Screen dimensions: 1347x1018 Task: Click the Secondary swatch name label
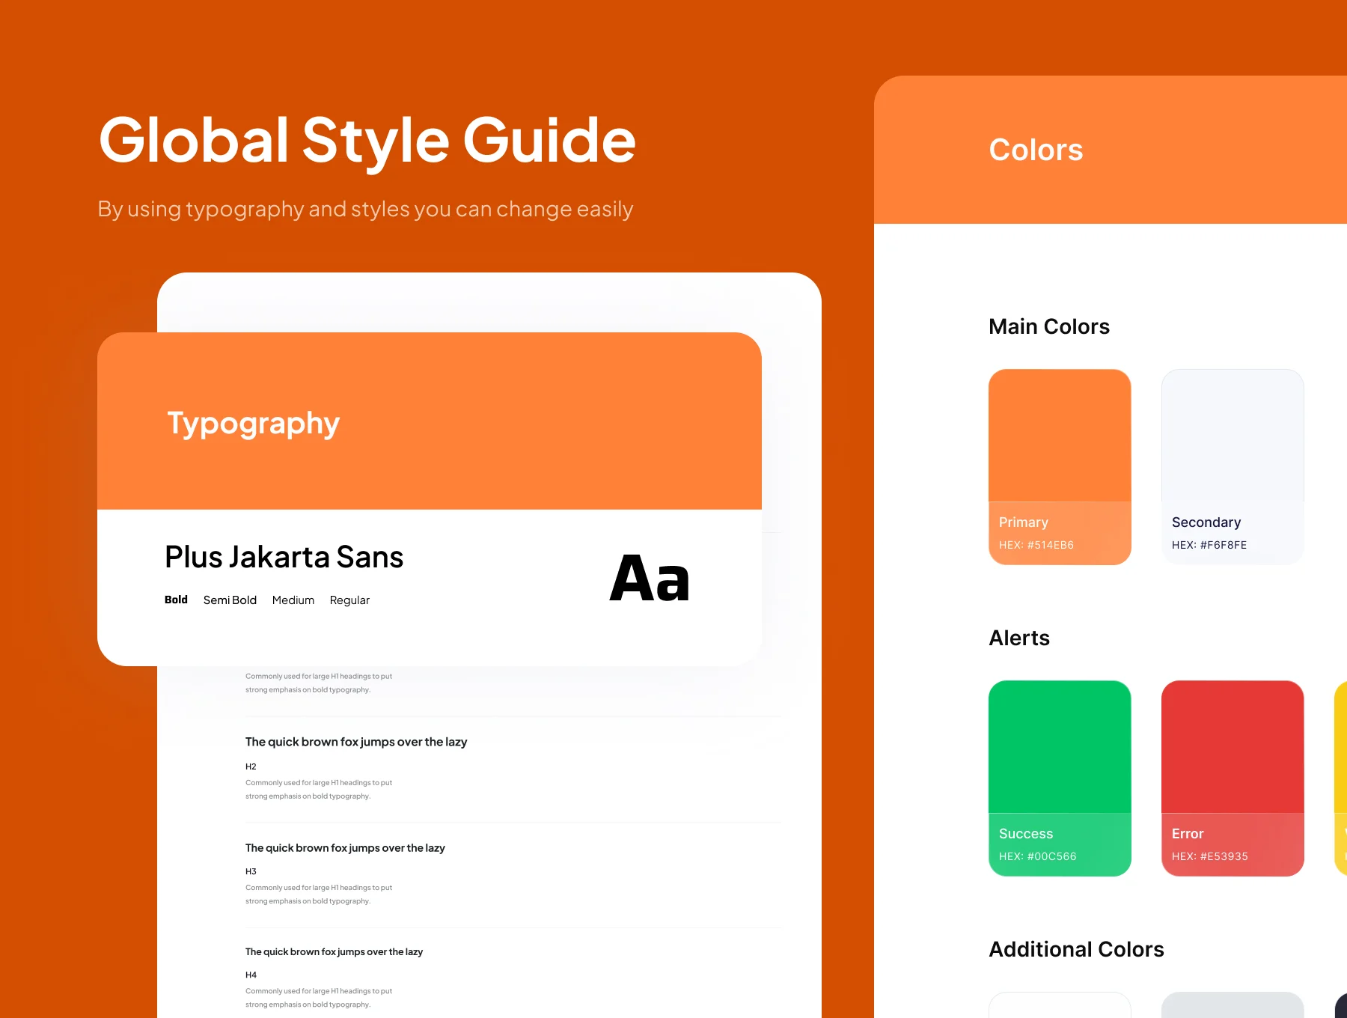(x=1206, y=522)
